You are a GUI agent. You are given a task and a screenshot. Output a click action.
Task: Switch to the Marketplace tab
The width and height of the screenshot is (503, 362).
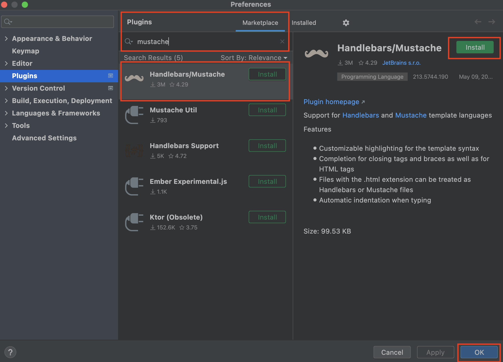click(260, 23)
